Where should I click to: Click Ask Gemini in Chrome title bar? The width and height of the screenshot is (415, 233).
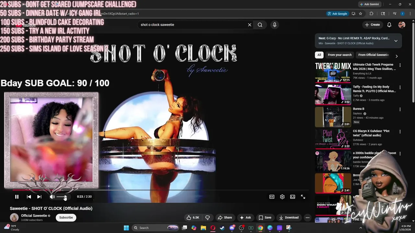tap(369, 4)
